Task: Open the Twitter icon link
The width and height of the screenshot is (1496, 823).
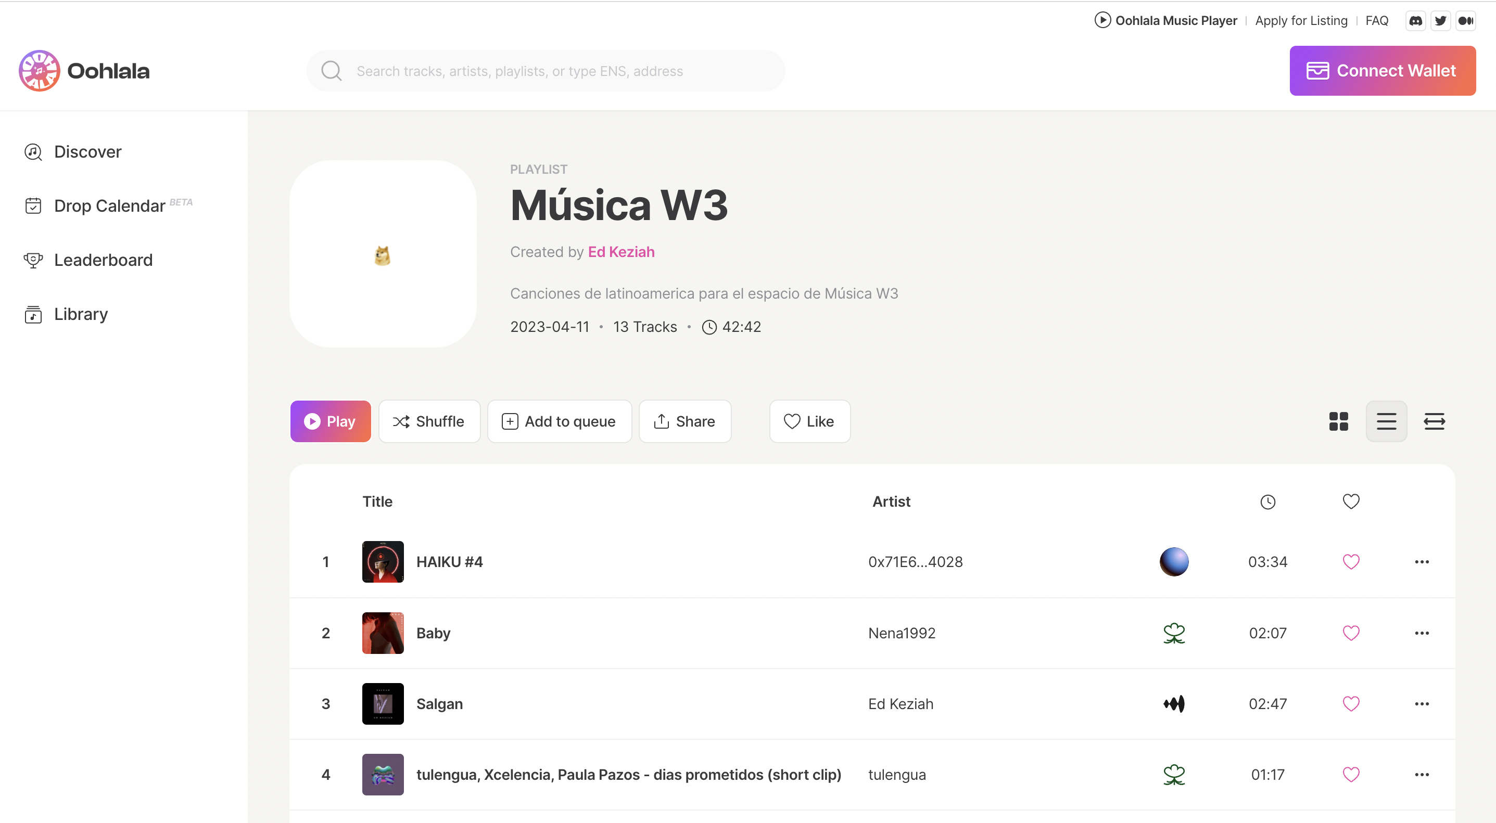Action: click(x=1440, y=21)
